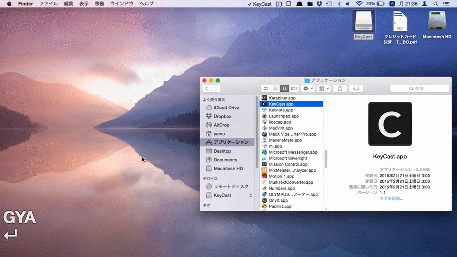This screenshot has width=457, height=257.
Task: Select MavensMate.app in file list
Action: click(291, 140)
